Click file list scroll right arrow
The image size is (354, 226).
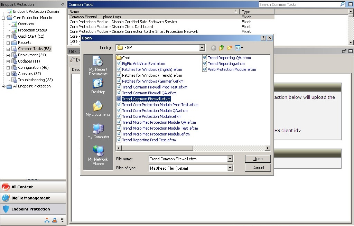(267, 148)
